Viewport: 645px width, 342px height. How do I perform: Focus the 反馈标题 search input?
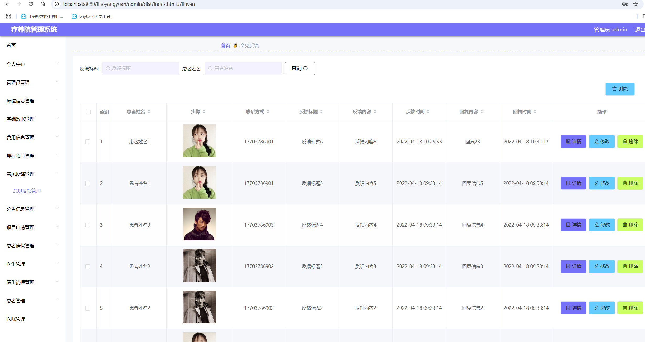point(141,68)
